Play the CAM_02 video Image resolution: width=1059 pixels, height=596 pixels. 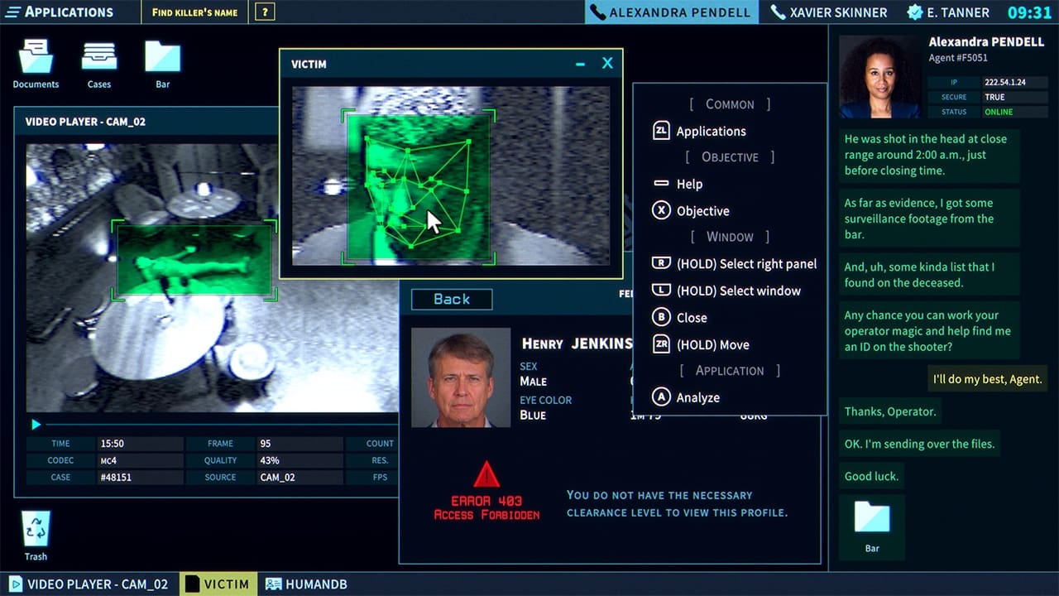pyautogui.click(x=36, y=425)
